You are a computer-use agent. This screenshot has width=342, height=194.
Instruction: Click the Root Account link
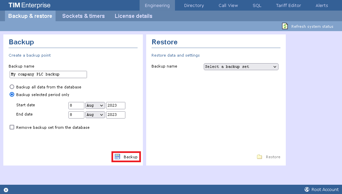click(325, 190)
